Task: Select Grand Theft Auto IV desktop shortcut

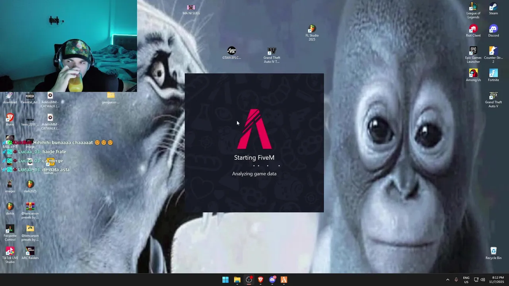Action: point(272,55)
